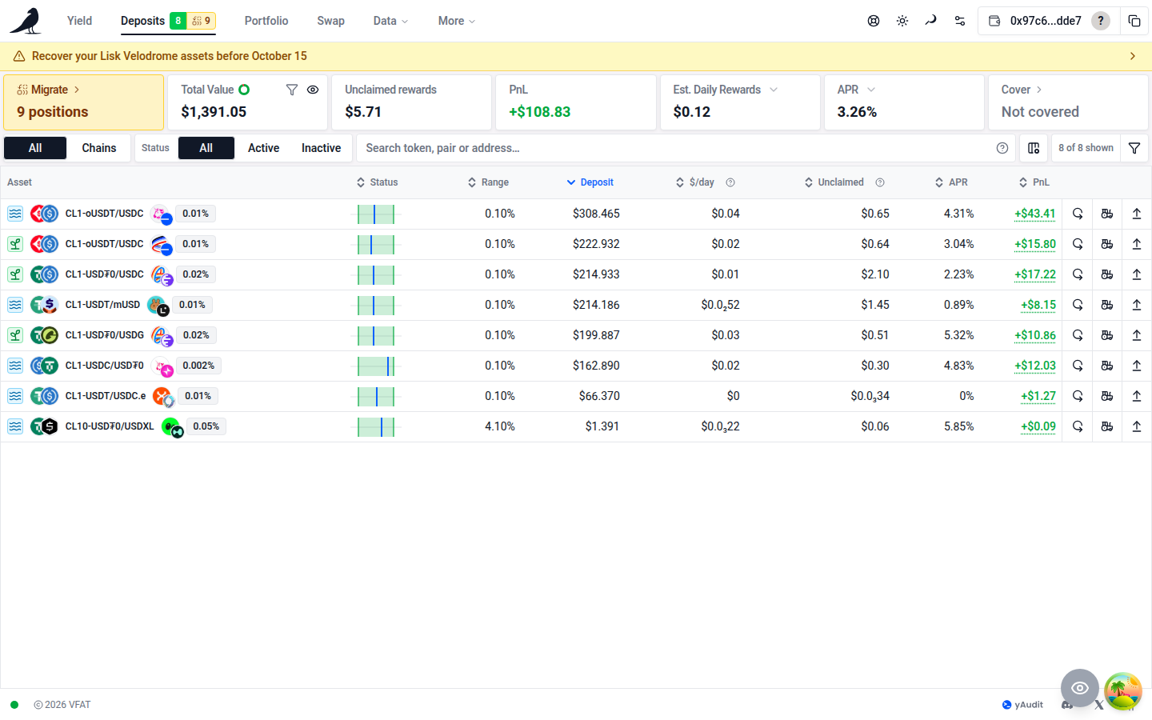
Task: Click refresh icon on CL1-USDT/USDC.e row
Action: [x=1078, y=396]
